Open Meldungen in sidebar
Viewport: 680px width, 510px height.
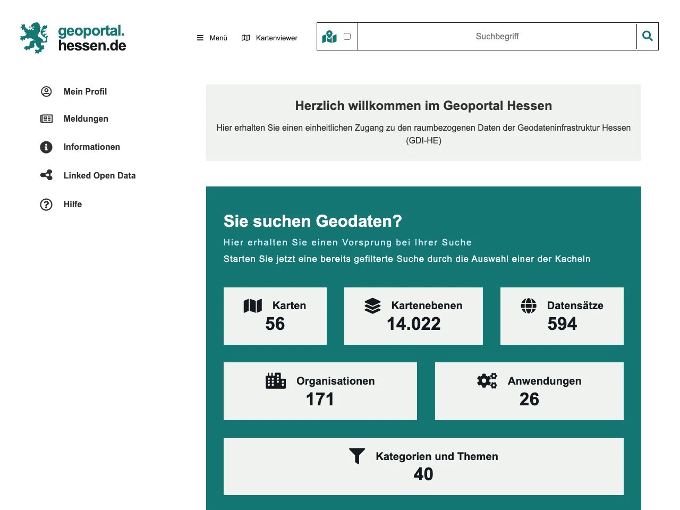[86, 118]
